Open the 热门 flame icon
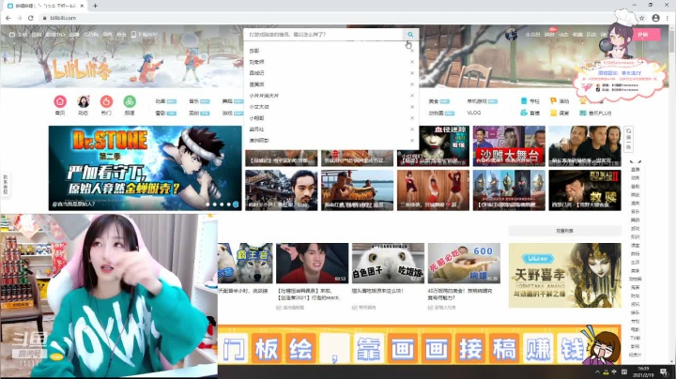The width and height of the screenshot is (676, 379). pos(106,101)
